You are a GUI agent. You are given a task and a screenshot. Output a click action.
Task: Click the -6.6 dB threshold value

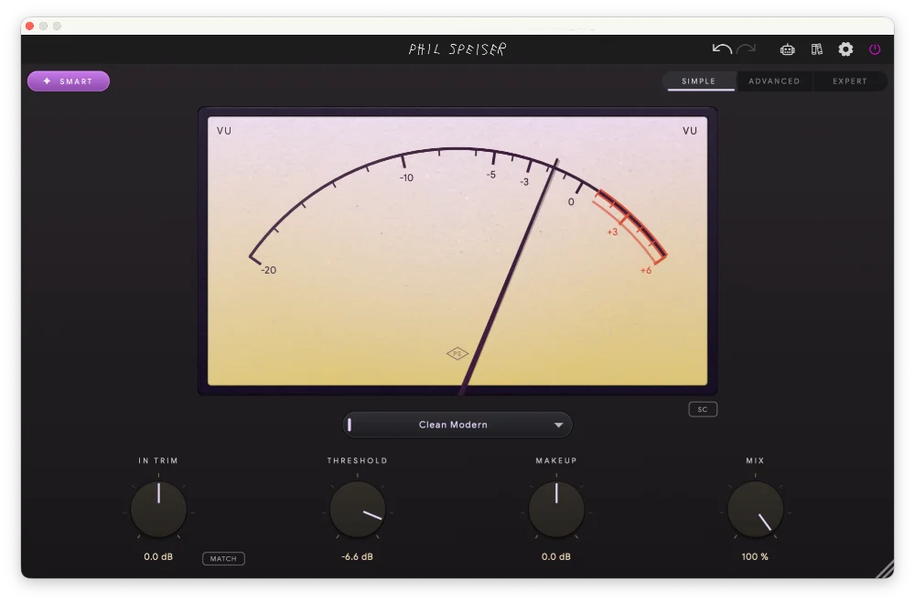[357, 557]
